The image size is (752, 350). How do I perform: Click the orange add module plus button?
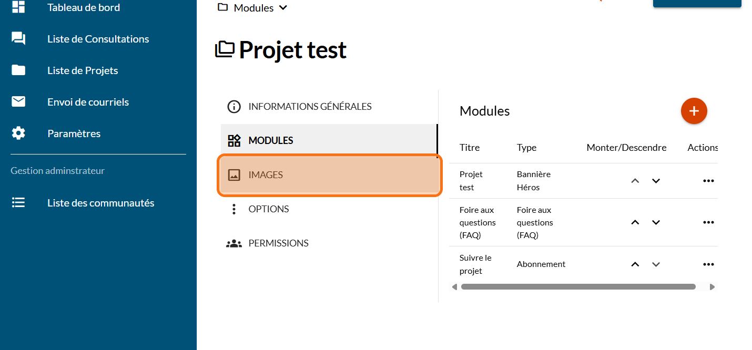point(694,111)
